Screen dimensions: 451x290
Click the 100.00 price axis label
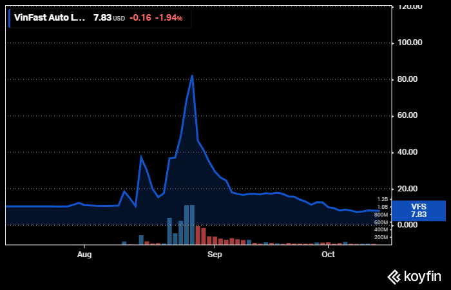click(x=409, y=43)
